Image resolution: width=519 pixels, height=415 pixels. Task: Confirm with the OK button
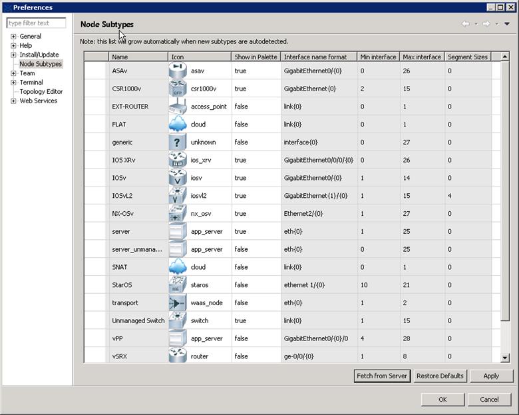tap(442, 400)
